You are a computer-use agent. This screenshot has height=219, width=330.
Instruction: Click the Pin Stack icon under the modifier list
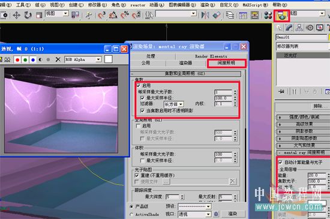[281, 92]
